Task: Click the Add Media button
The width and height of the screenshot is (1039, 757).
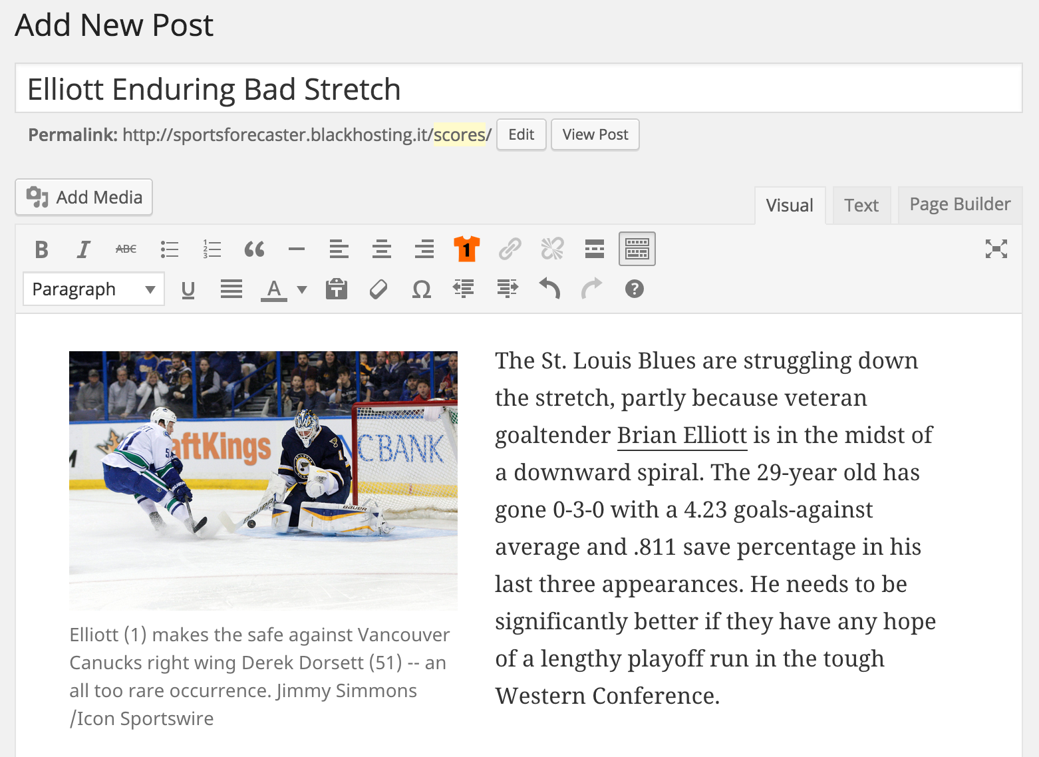Action: click(84, 198)
